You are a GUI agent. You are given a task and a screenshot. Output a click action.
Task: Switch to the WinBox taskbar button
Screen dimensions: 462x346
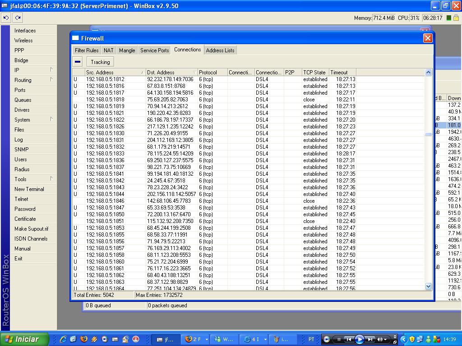point(165,339)
